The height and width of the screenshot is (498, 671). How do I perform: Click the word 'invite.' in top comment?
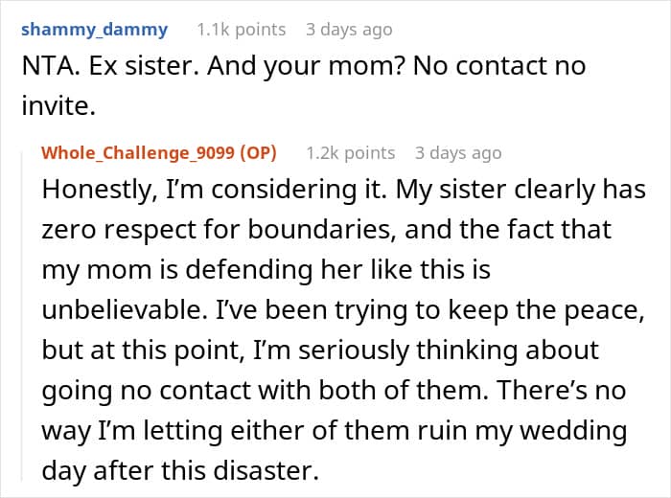coord(58,106)
